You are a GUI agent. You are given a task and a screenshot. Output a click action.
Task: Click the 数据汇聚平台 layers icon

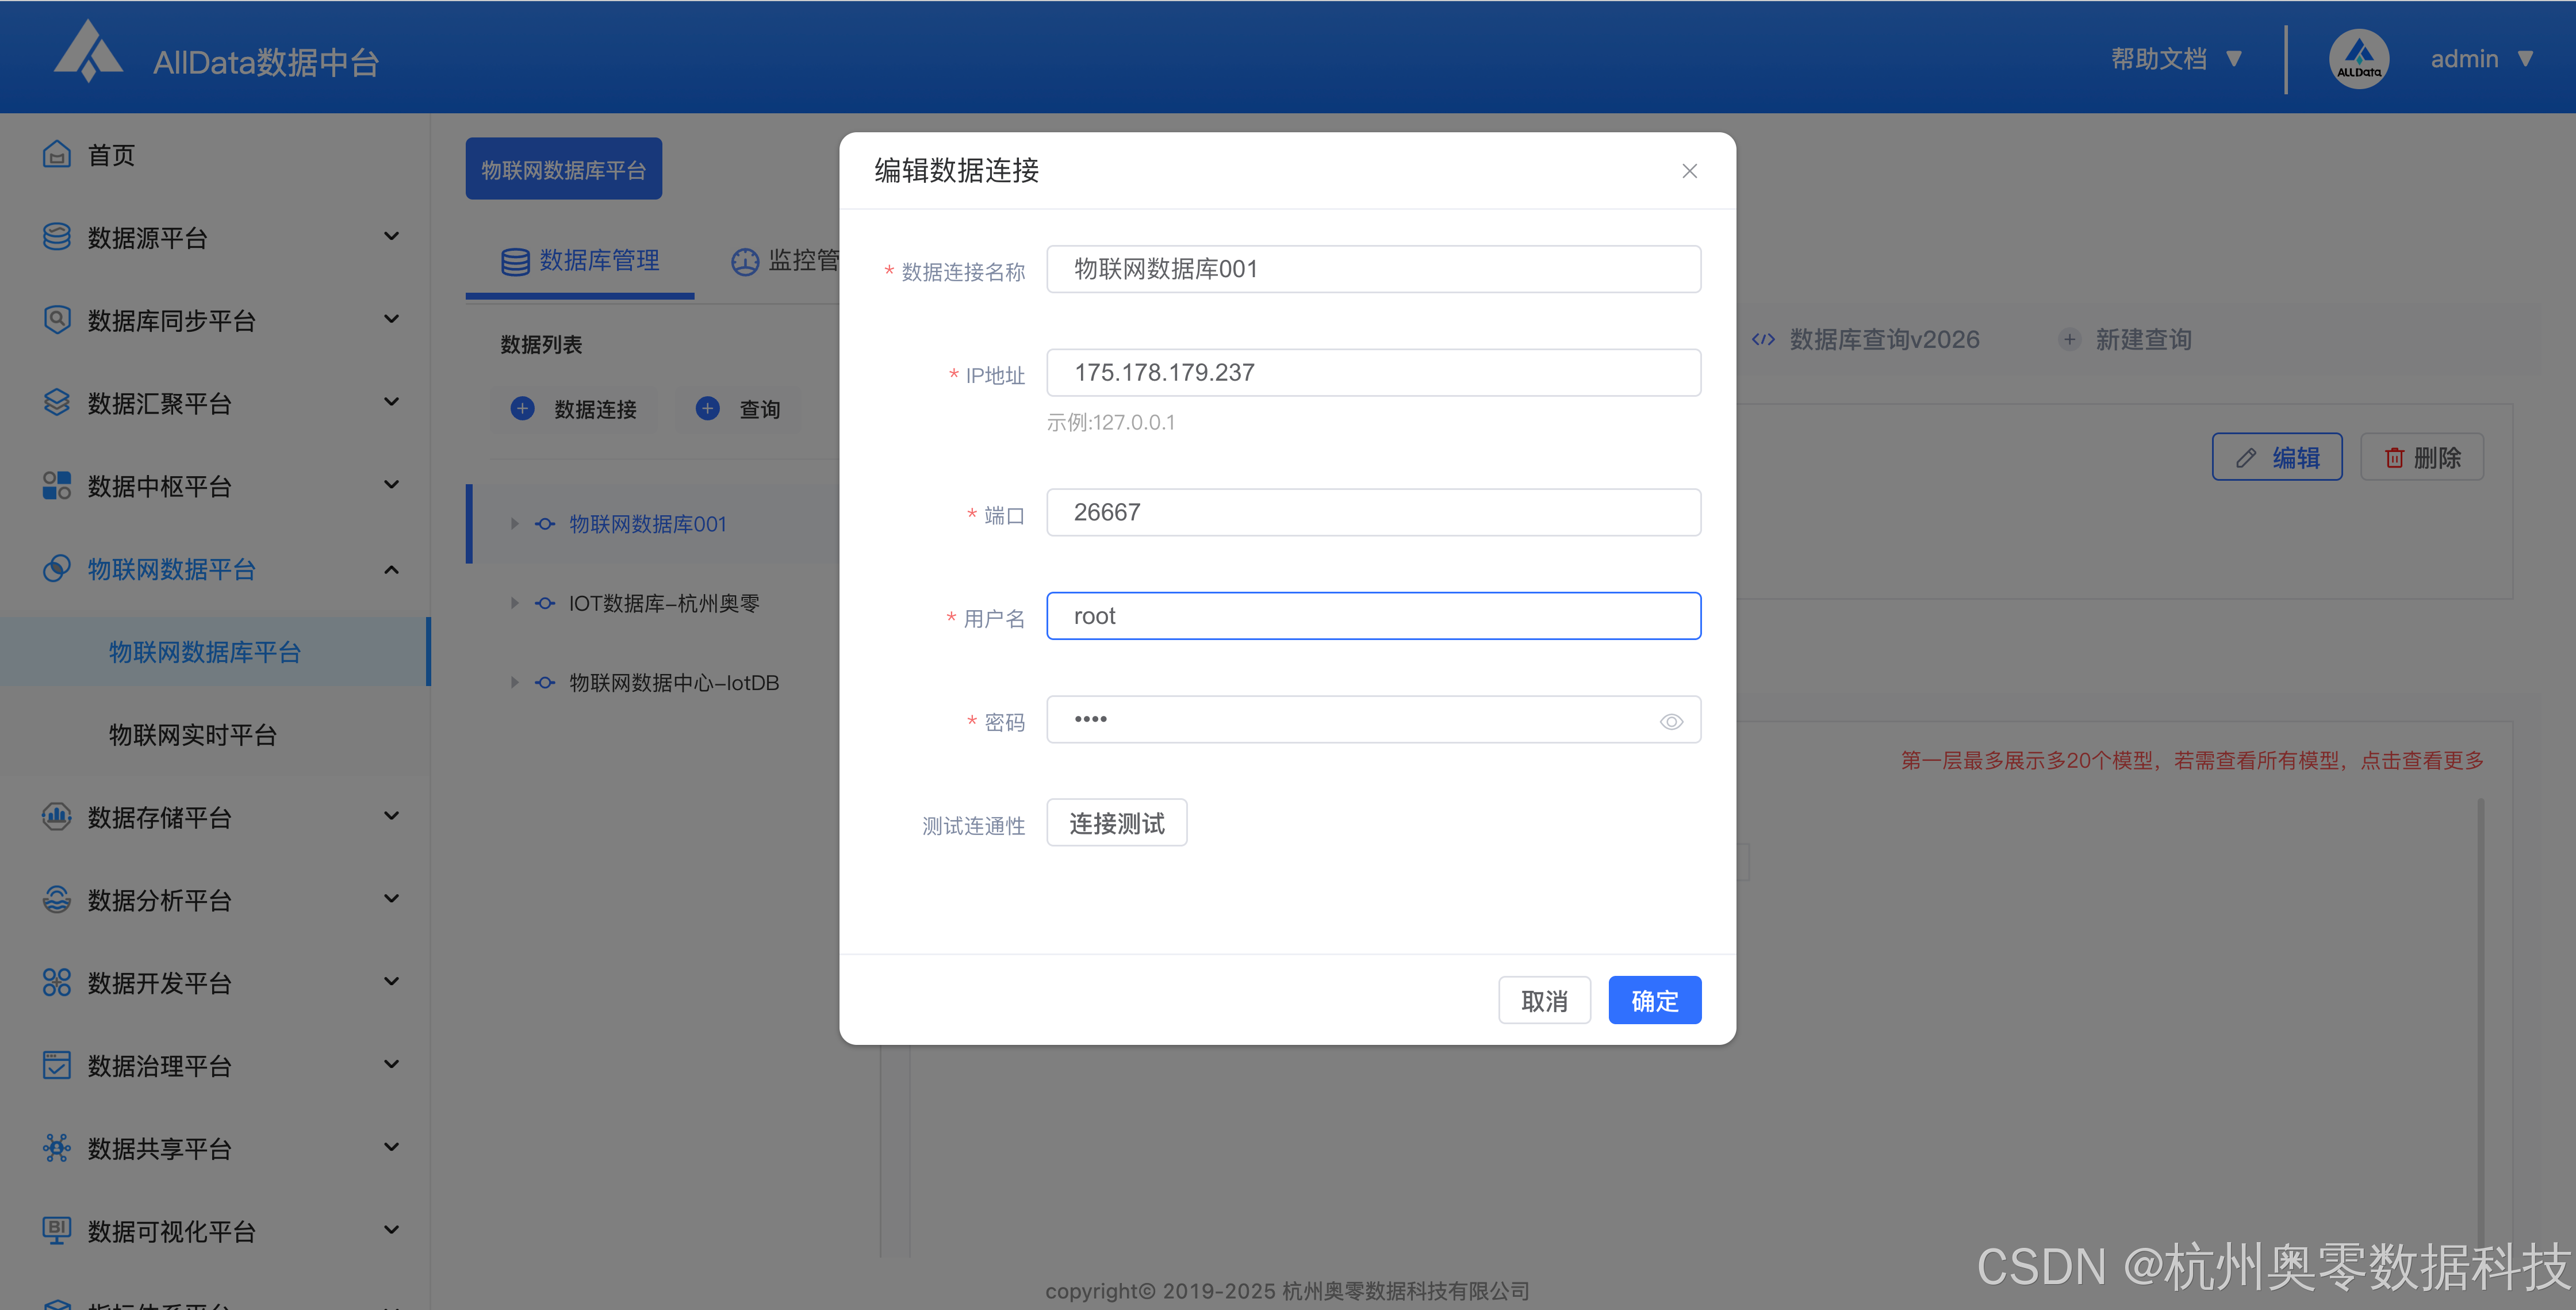(x=57, y=403)
